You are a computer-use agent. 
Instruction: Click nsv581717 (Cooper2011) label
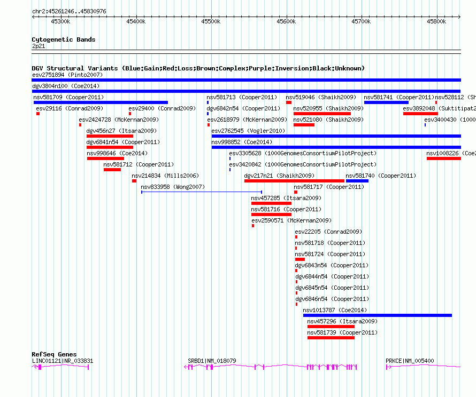click(329, 187)
